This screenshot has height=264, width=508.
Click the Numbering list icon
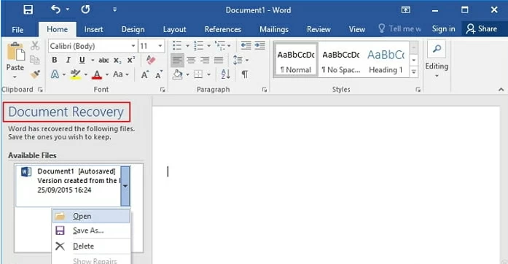pyautogui.click(x=198, y=46)
